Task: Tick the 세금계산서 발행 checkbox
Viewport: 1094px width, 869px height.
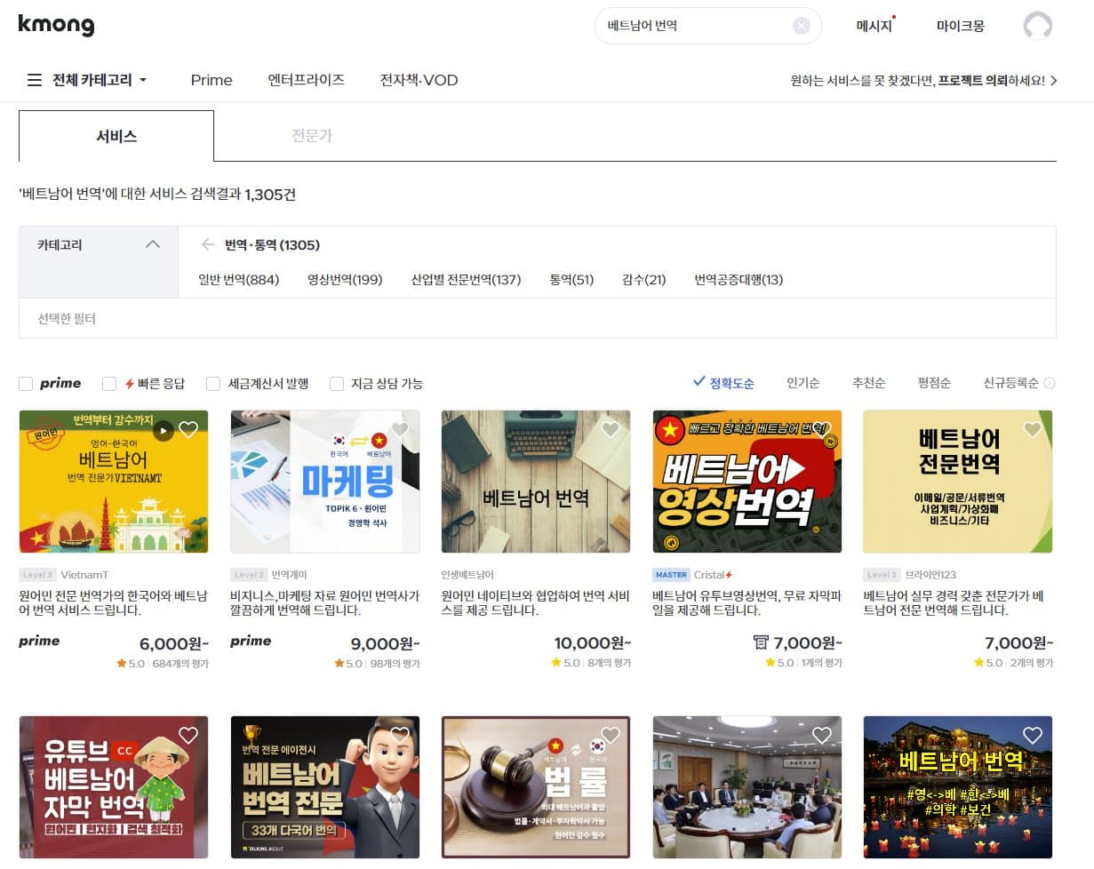Action: click(x=213, y=384)
